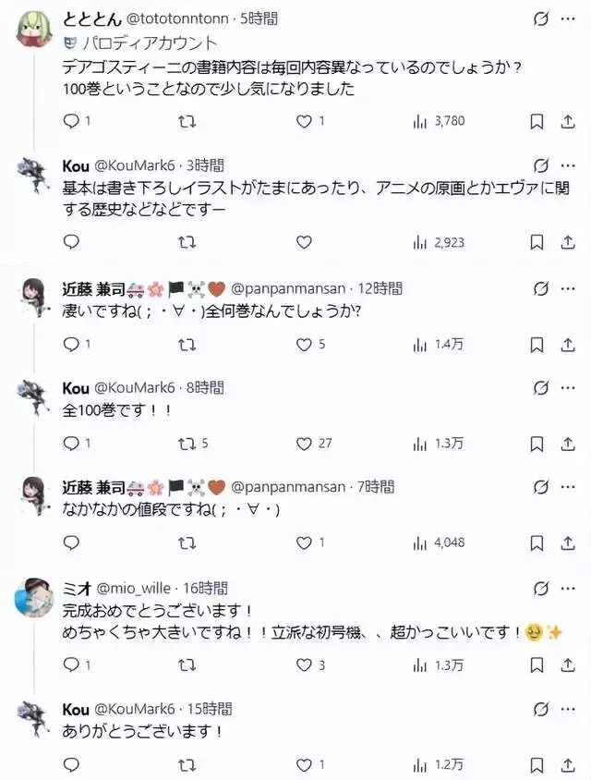The height and width of the screenshot is (780, 591).
Task: Reply to tototonntonn's tweet about 100巻
Action: (71, 121)
